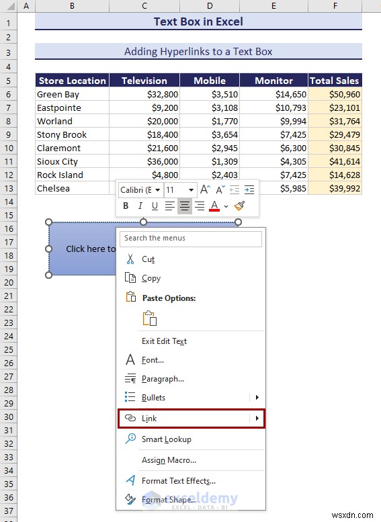Click cell with Green Bay

72,94
